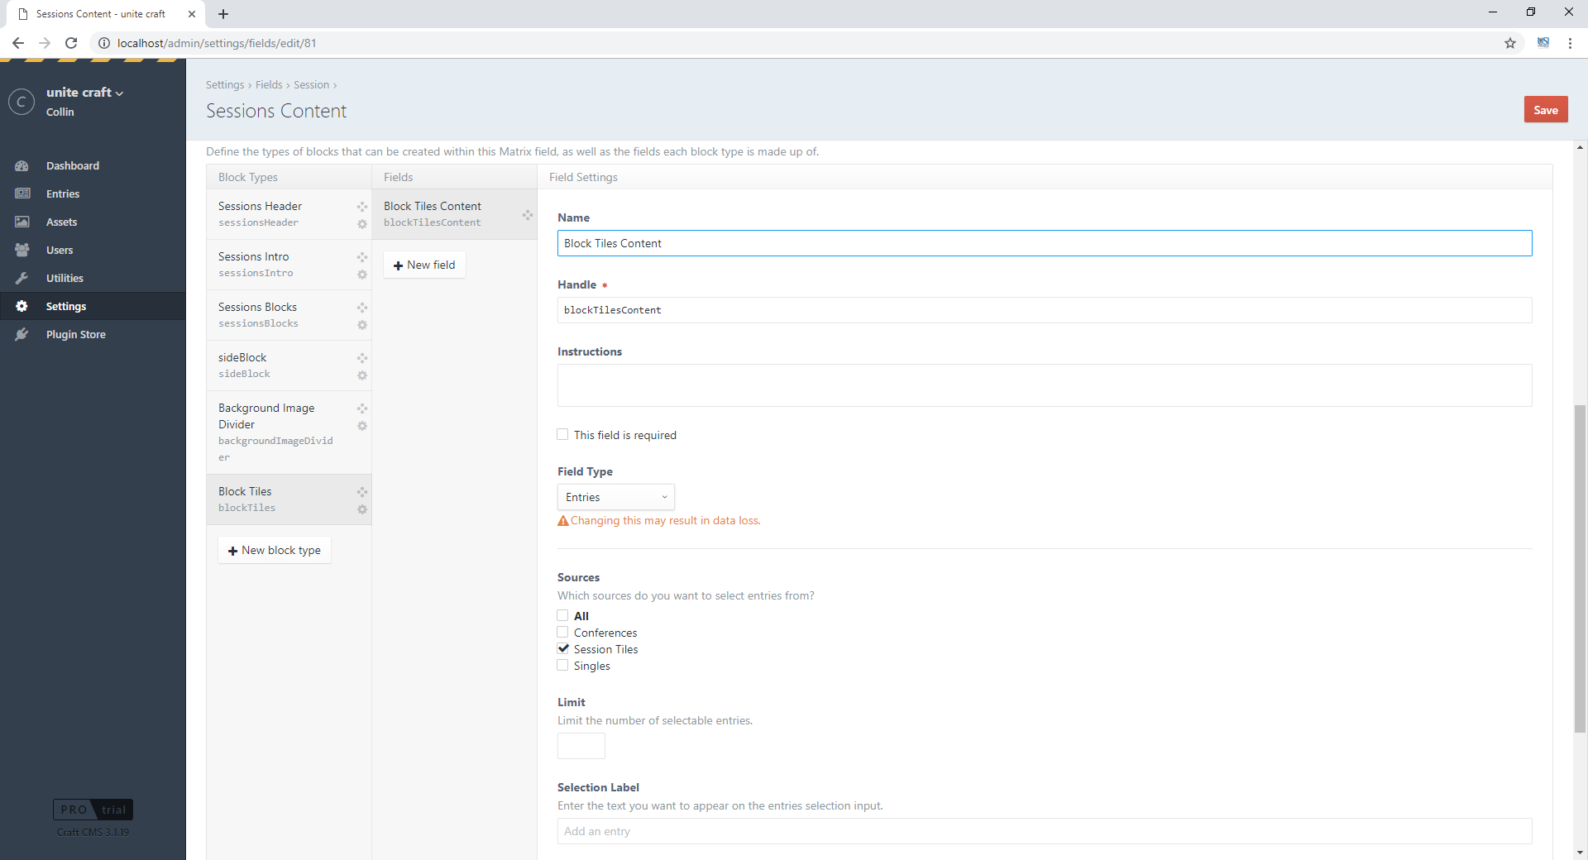Open settings gear for Sessions Blocks

(x=361, y=325)
